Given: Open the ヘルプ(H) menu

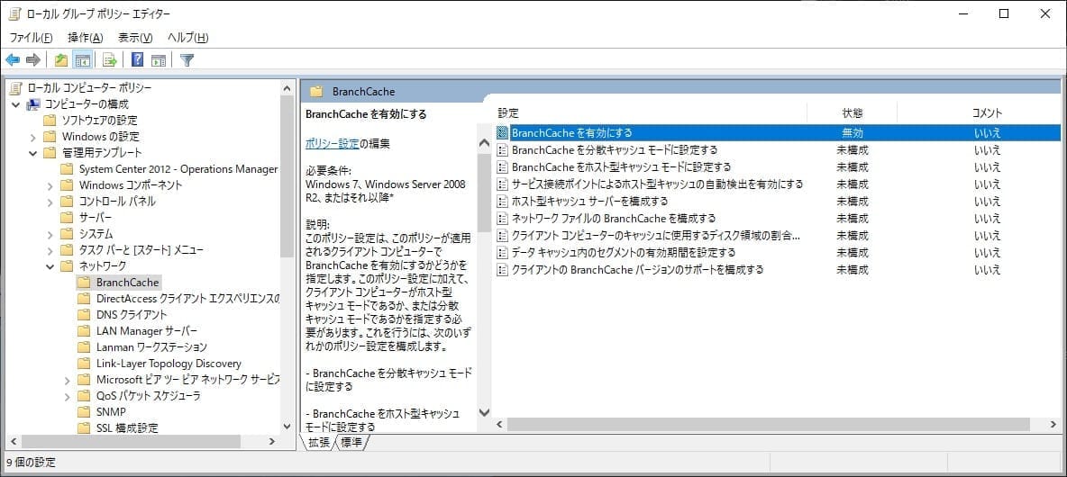Looking at the screenshot, I should pyautogui.click(x=187, y=38).
